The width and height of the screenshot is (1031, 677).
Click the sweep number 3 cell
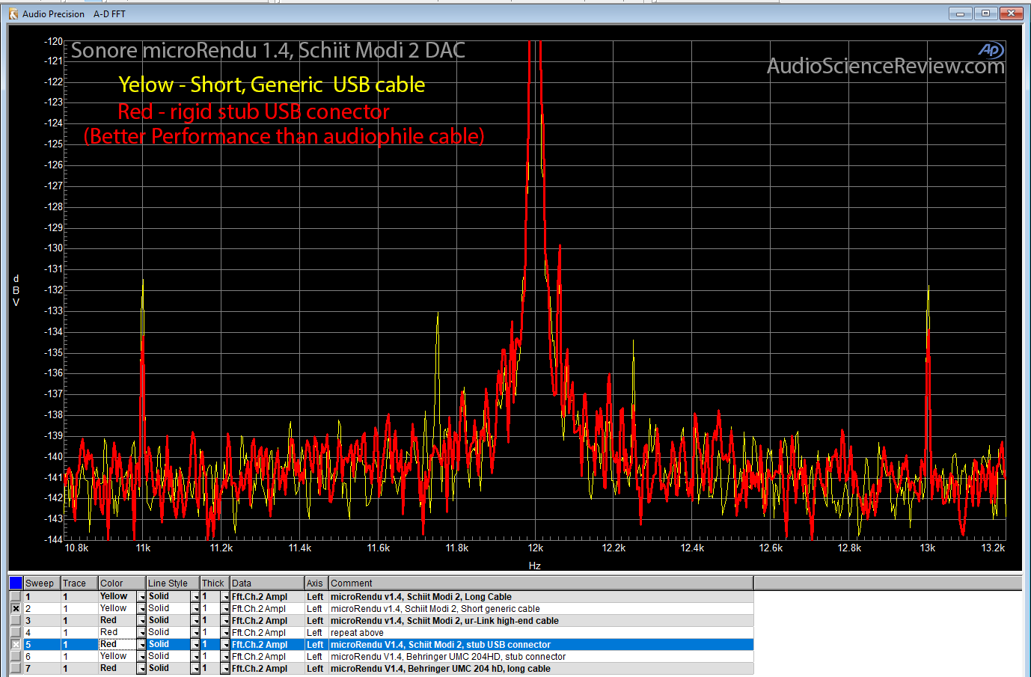[x=42, y=621]
